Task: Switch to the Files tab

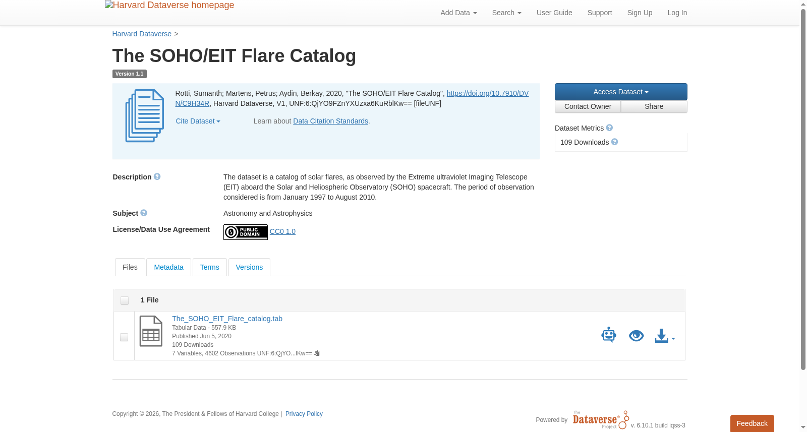Action: pos(130,267)
